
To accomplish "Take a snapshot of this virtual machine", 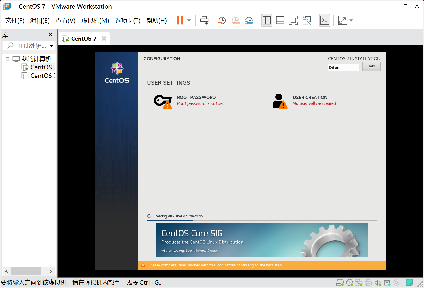I will (x=222, y=20).
